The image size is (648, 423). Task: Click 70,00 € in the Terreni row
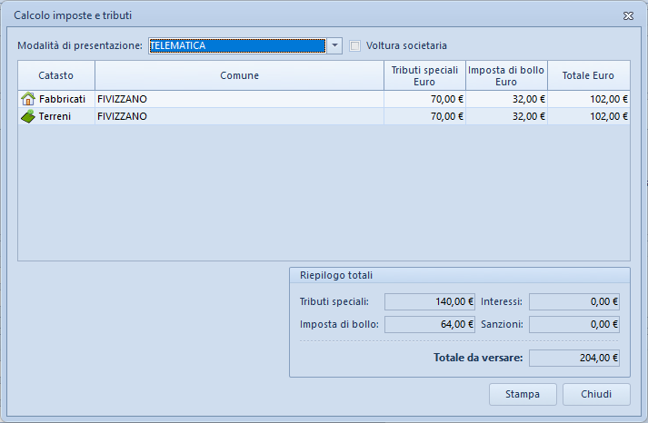[x=447, y=116]
